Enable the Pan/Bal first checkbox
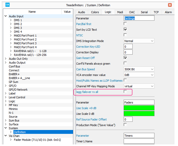178x146 pixels. (125, 24)
